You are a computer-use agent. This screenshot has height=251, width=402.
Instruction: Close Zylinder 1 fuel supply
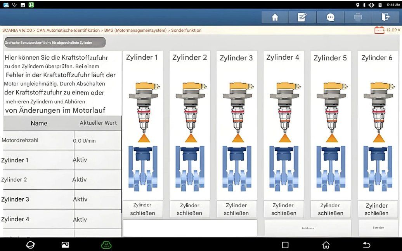pos(142,209)
